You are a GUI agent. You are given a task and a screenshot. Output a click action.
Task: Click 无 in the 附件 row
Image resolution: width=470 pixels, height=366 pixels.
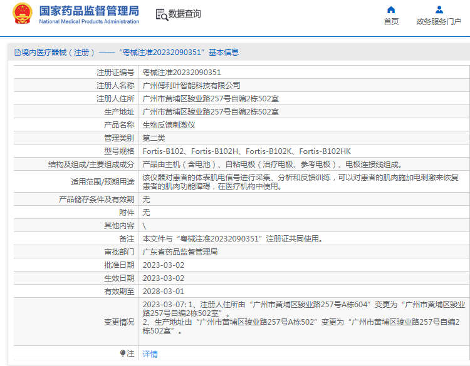146,213
